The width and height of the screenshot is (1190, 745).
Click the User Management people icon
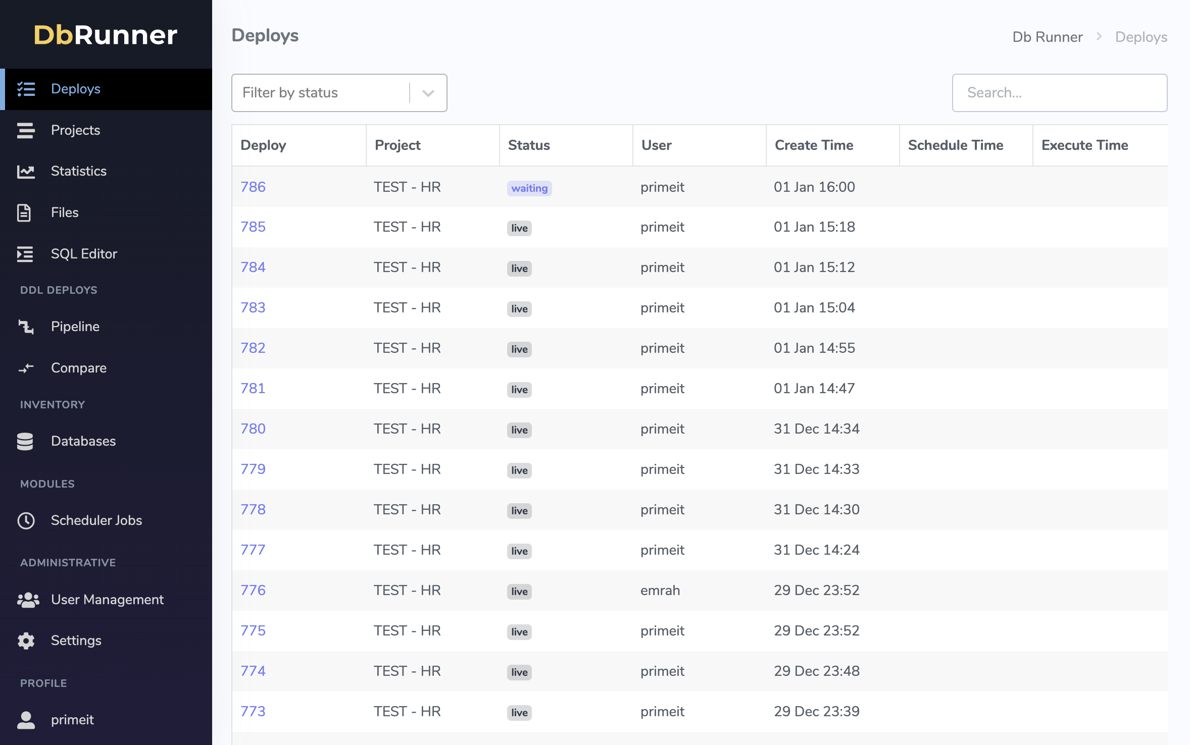click(x=28, y=600)
